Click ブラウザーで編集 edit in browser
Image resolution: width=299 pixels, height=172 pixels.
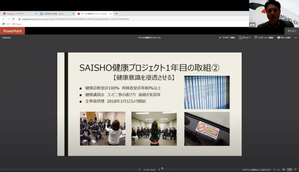tap(227, 38)
